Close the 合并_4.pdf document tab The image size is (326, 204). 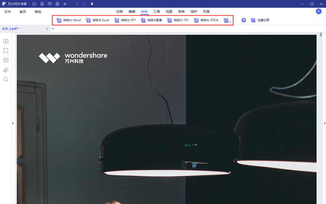(47, 29)
